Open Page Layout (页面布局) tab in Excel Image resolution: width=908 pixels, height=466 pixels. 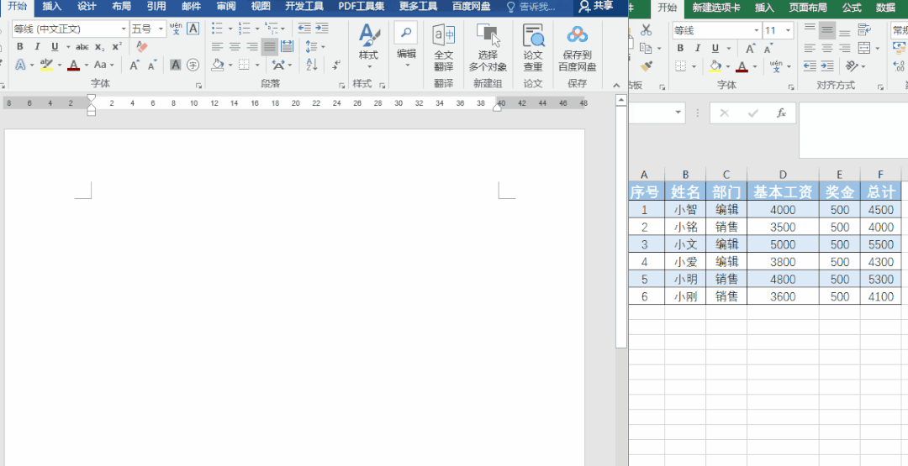(808, 8)
